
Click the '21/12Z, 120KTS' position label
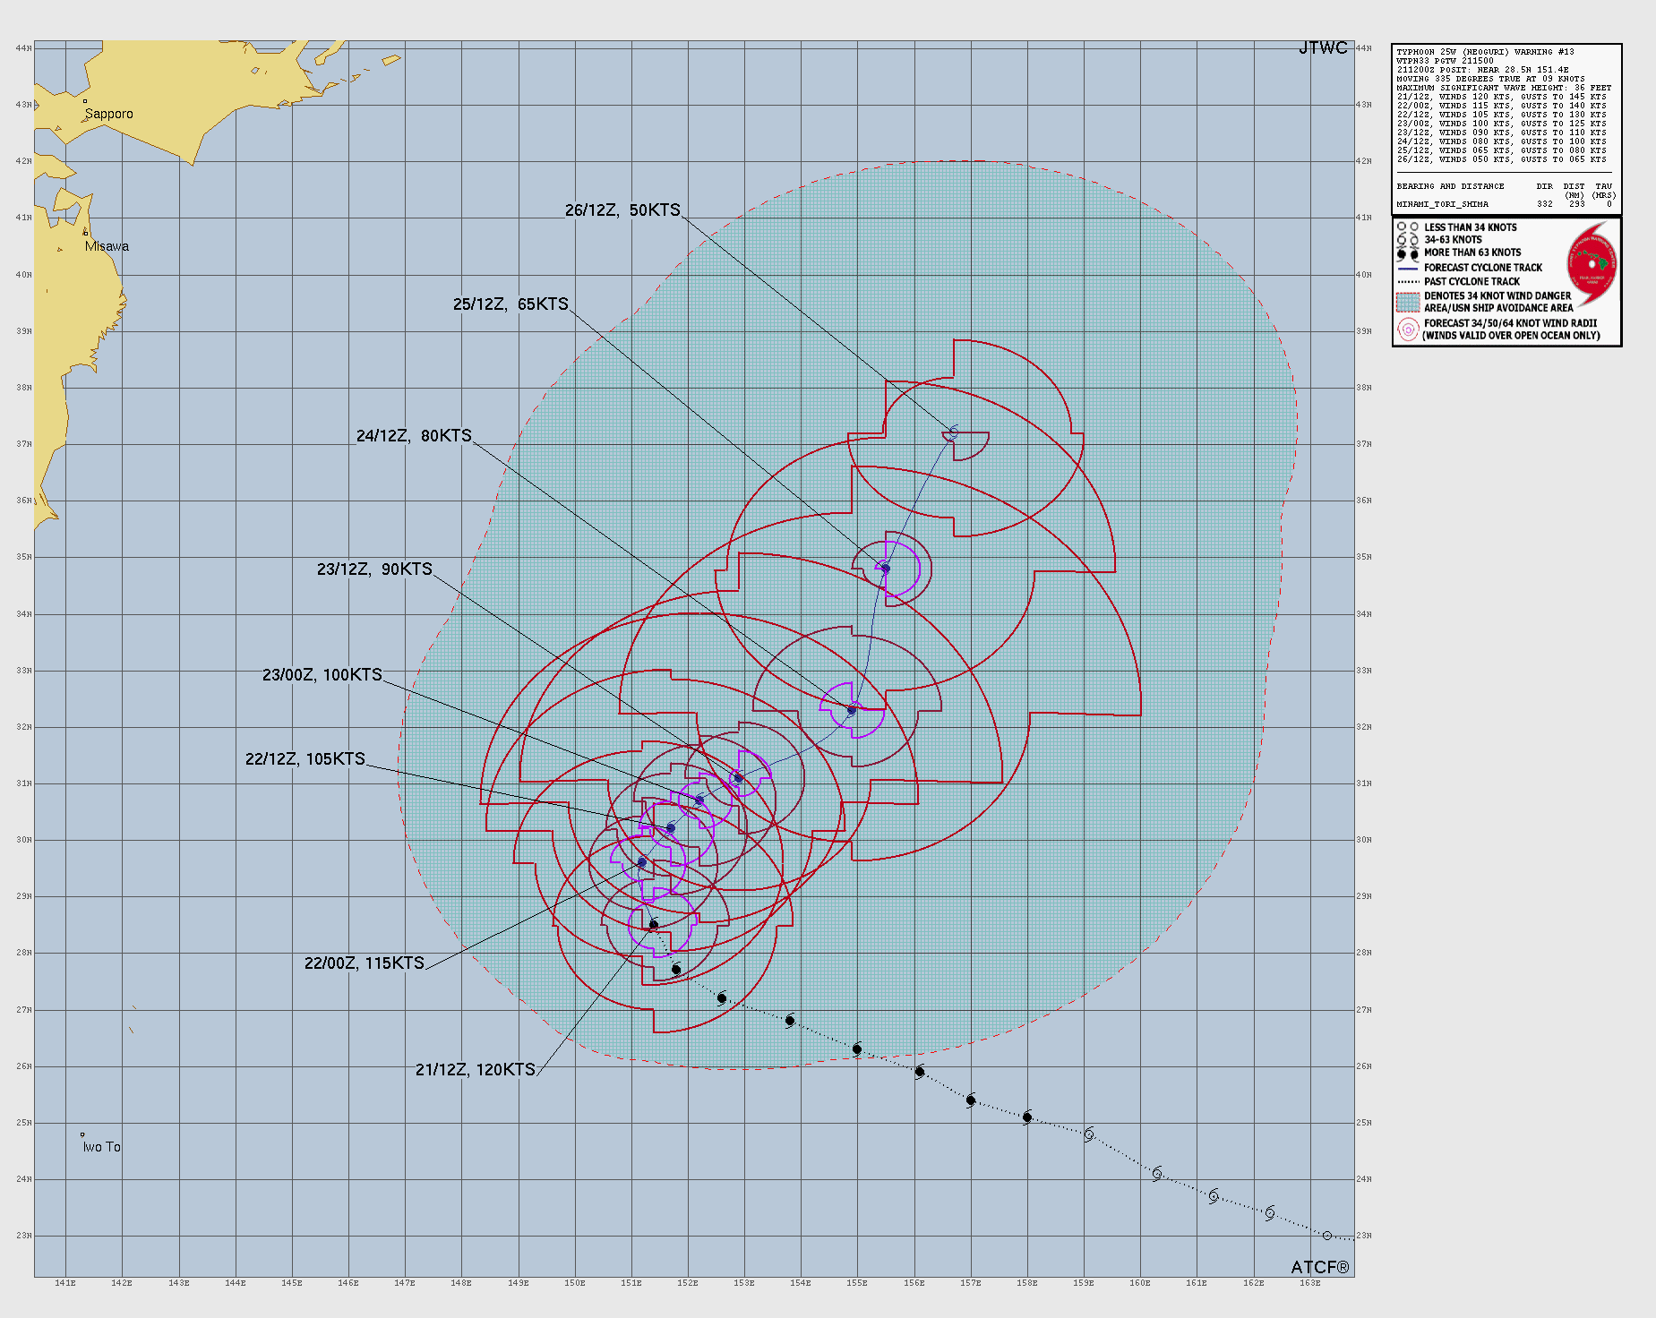[475, 1070]
